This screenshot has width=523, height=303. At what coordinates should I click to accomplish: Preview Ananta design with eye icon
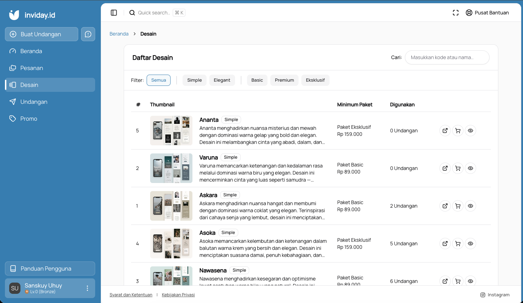click(470, 131)
